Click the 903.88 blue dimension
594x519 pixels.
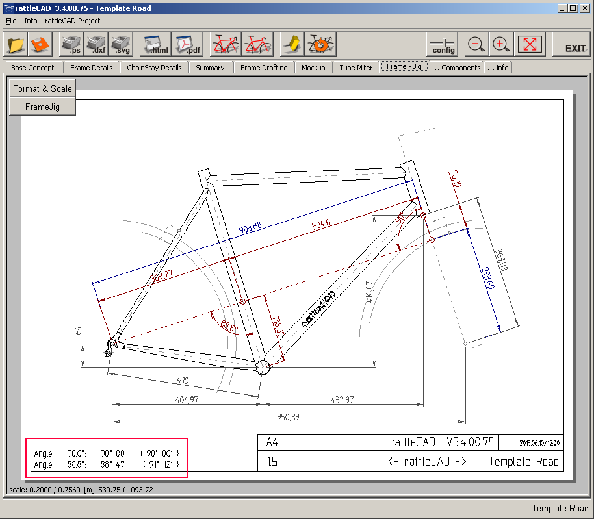[250, 228]
